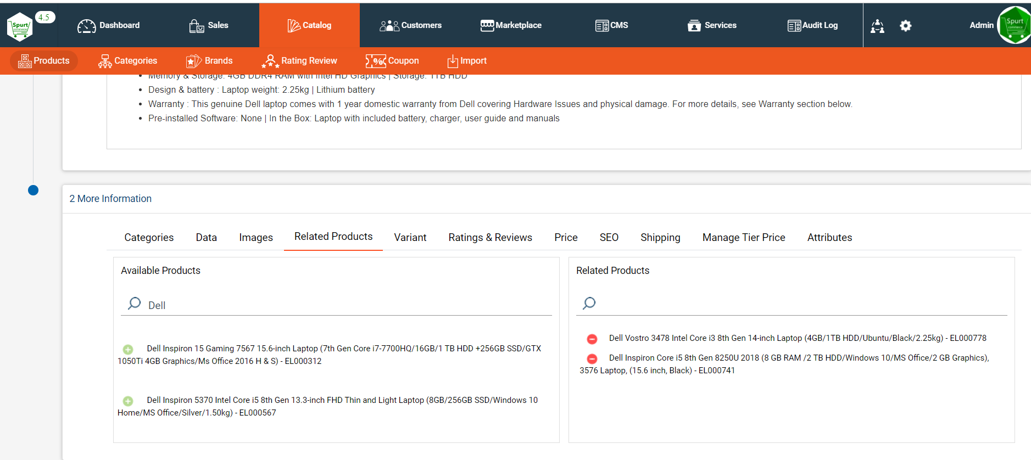Open the Import submenu label

coord(473,60)
